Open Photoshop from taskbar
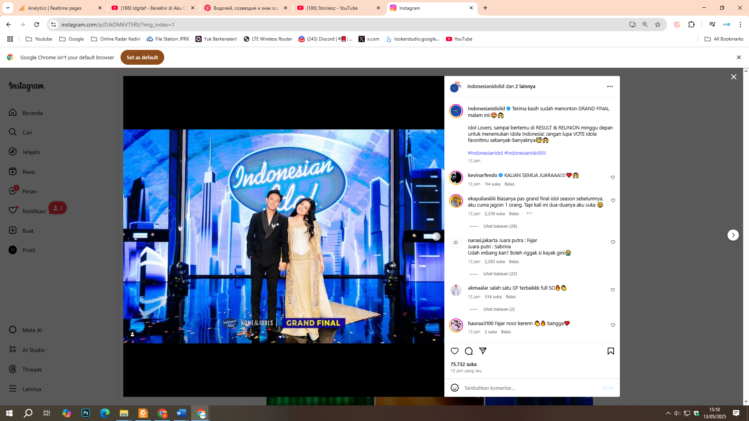This screenshot has height=421, width=749. (85, 413)
